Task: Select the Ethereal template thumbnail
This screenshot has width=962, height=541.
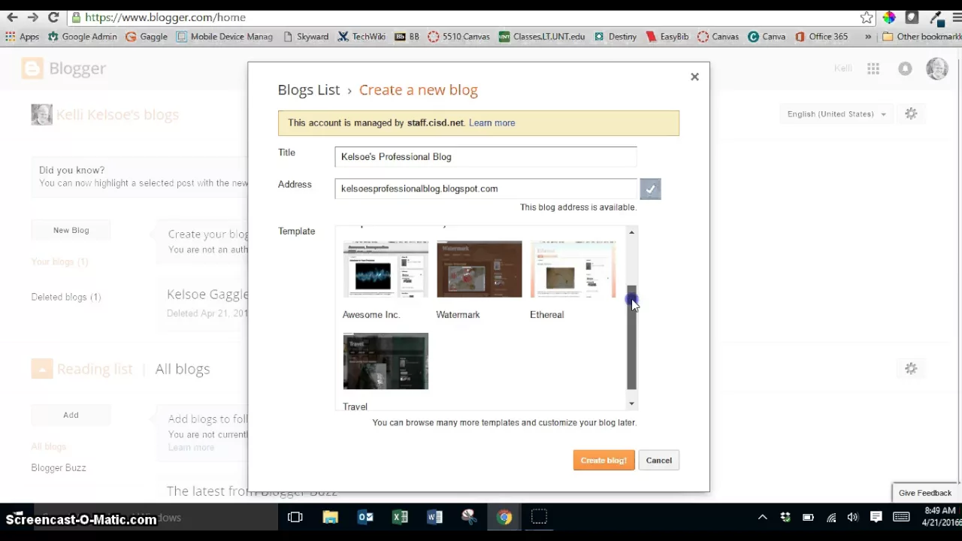Action: [x=573, y=269]
